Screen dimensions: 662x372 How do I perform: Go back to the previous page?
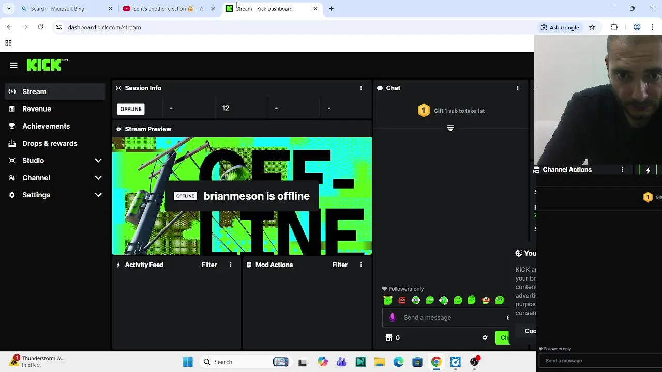point(9,27)
